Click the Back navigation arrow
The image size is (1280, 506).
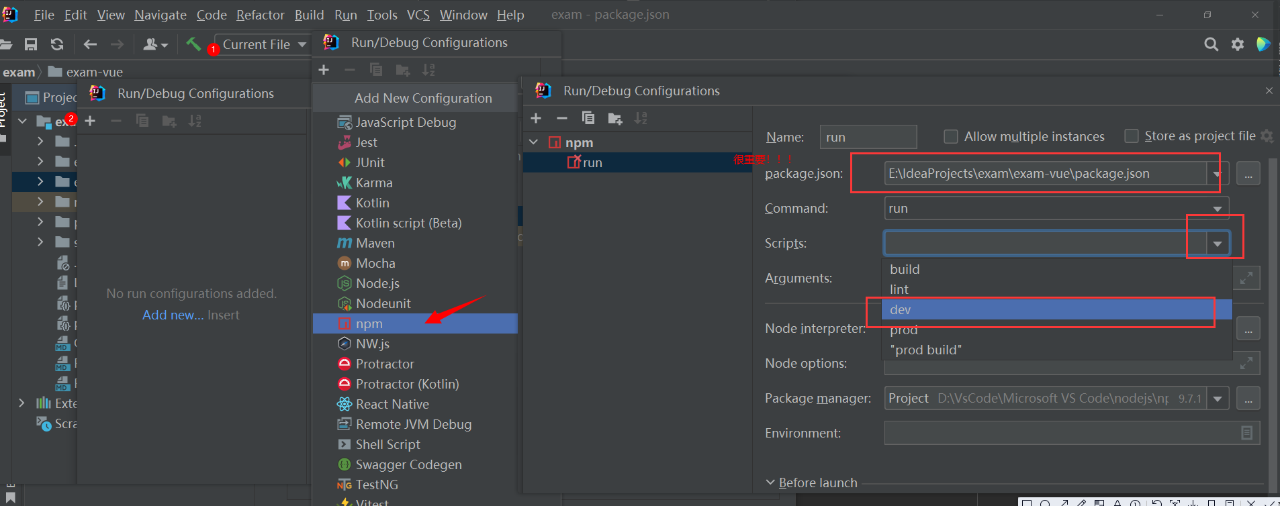coord(90,44)
